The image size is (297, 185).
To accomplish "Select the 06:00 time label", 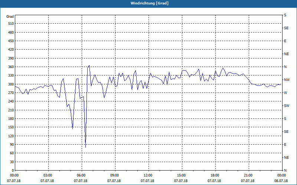I will click(82, 175).
